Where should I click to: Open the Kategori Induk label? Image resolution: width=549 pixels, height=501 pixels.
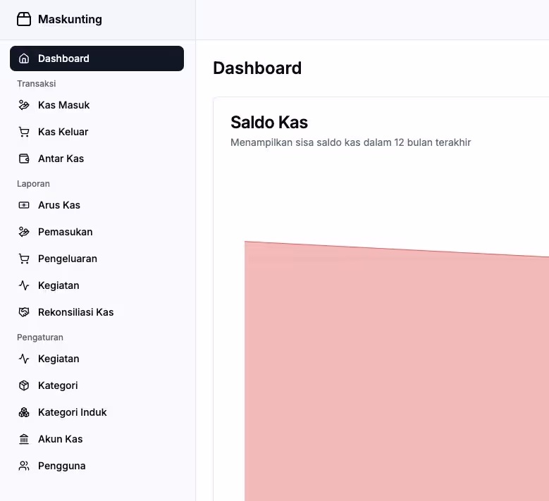pyautogui.click(x=72, y=412)
